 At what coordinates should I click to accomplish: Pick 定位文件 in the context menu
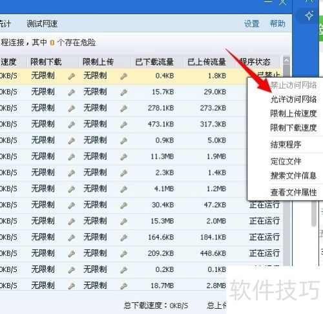coord(286,161)
